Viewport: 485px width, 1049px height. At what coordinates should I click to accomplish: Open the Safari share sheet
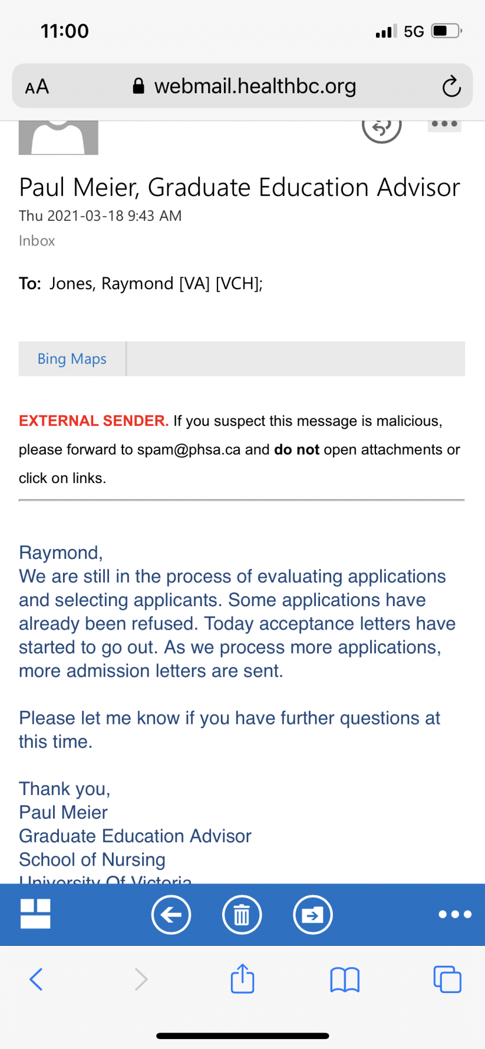pos(242,978)
